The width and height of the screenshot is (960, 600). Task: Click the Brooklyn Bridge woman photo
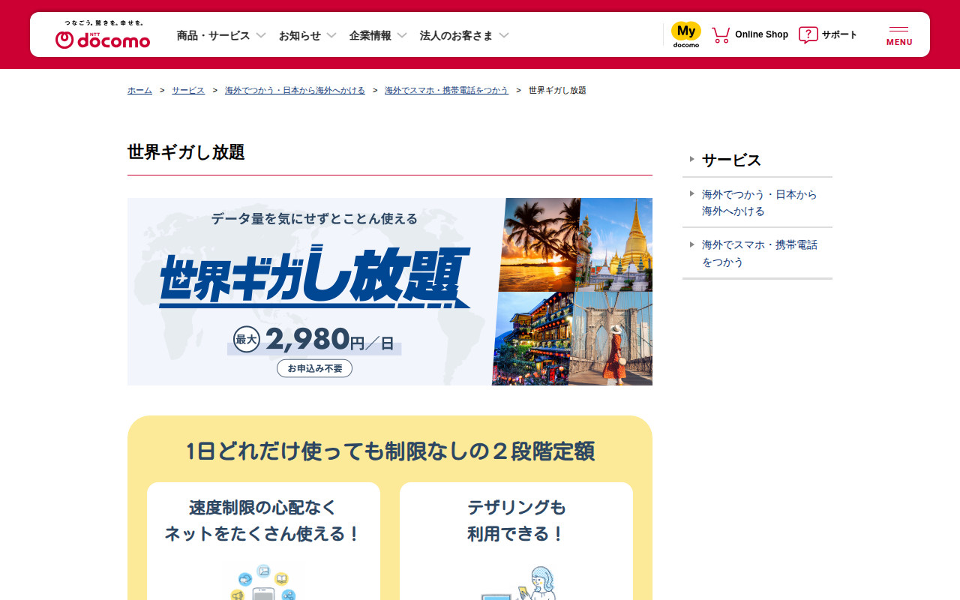click(x=610, y=338)
